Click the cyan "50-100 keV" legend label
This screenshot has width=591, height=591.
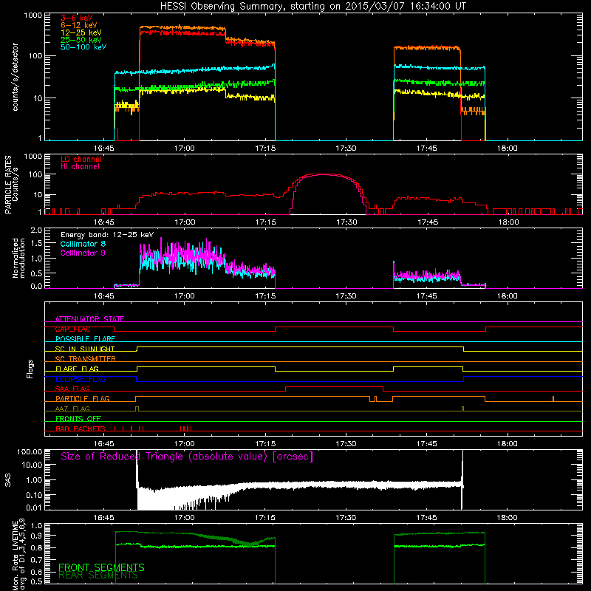tap(83, 47)
